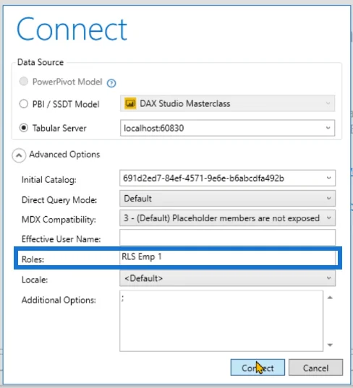Open the Direct Query Mode dropdown

(x=227, y=198)
